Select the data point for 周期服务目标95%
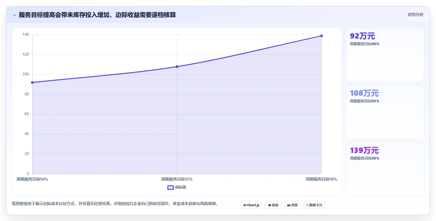This screenshot has height=221, width=436. (177, 67)
